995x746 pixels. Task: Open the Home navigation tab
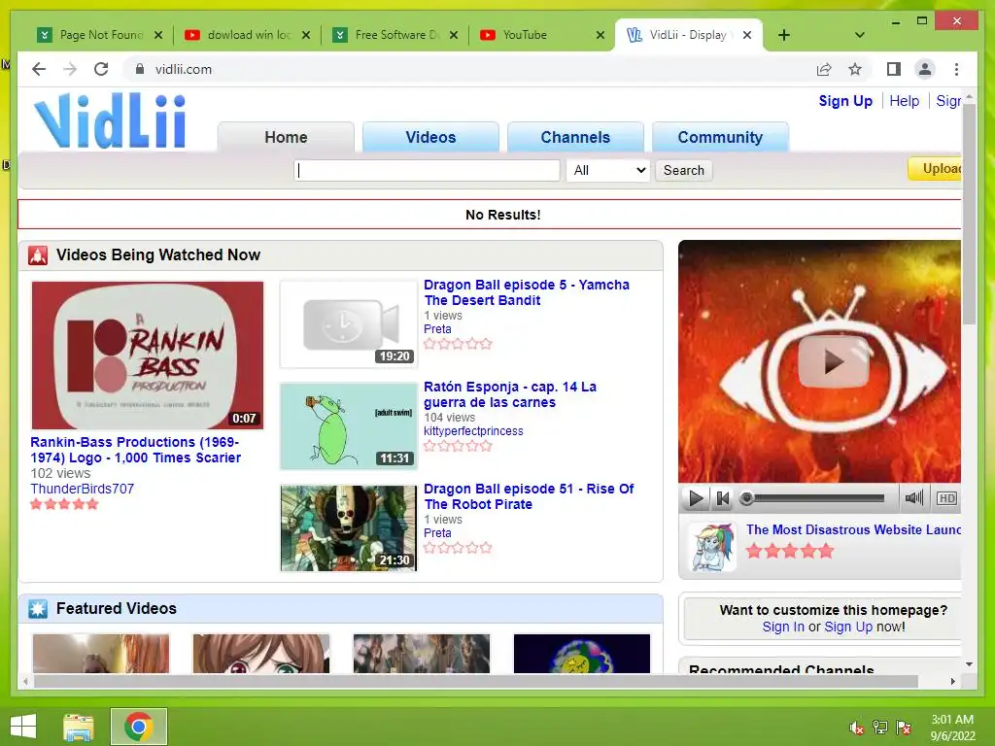(286, 137)
